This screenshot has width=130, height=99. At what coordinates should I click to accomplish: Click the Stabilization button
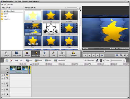pos(60,60)
